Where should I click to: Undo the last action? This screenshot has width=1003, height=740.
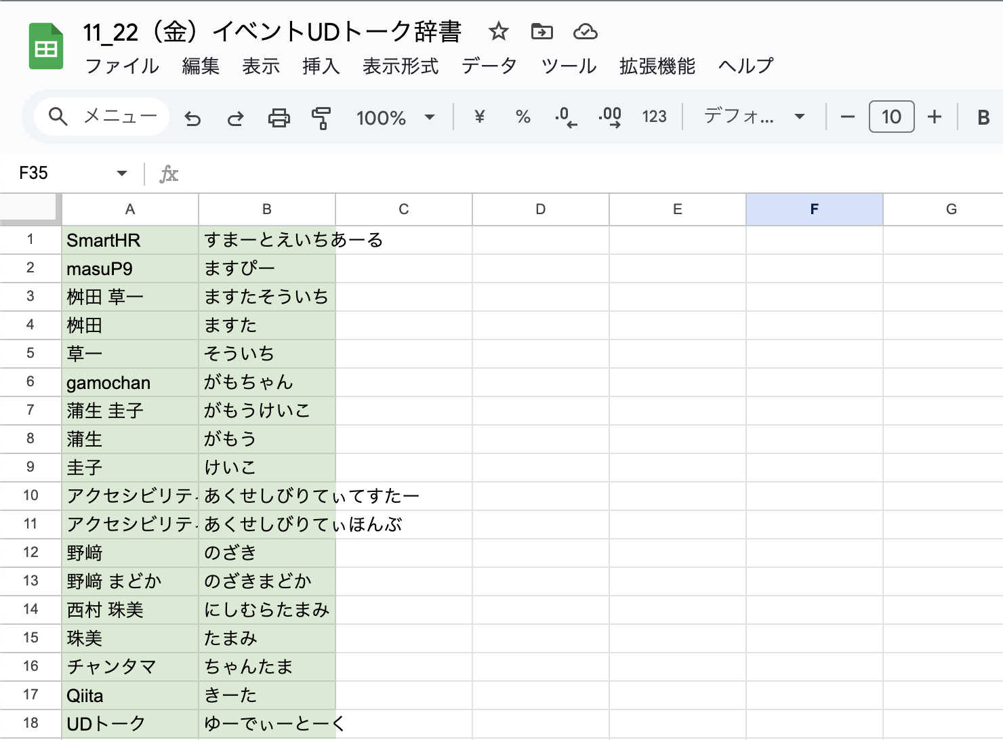pyautogui.click(x=192, y=117)
